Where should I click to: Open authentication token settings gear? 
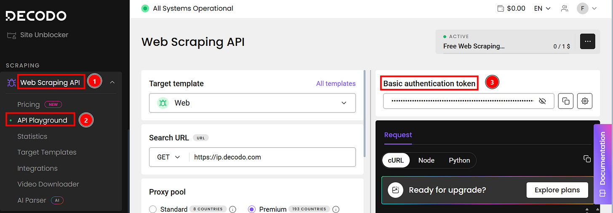click(x=585, y=101)
